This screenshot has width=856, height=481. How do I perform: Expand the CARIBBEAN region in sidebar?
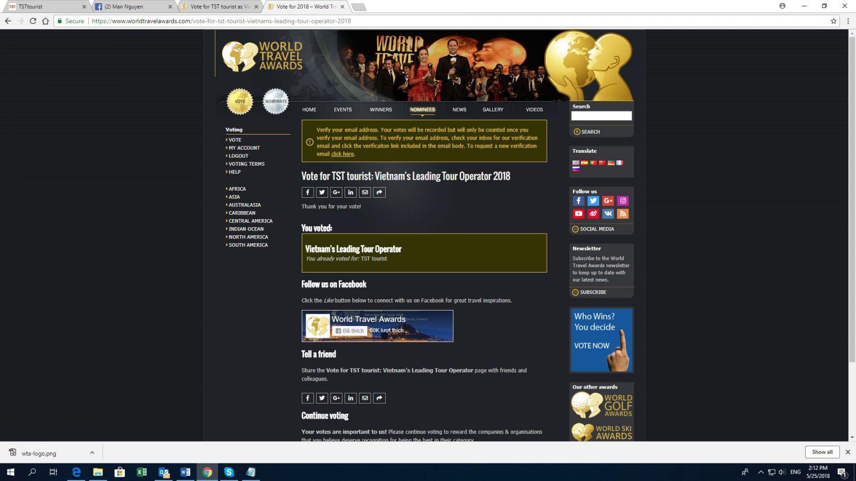[242, 213]
